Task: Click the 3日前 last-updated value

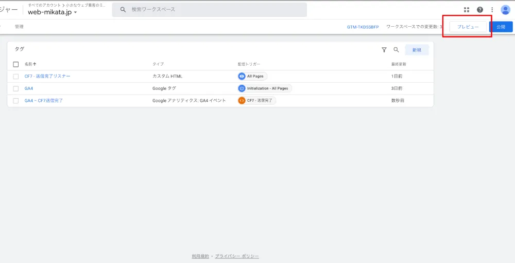Action: (397, 88)
